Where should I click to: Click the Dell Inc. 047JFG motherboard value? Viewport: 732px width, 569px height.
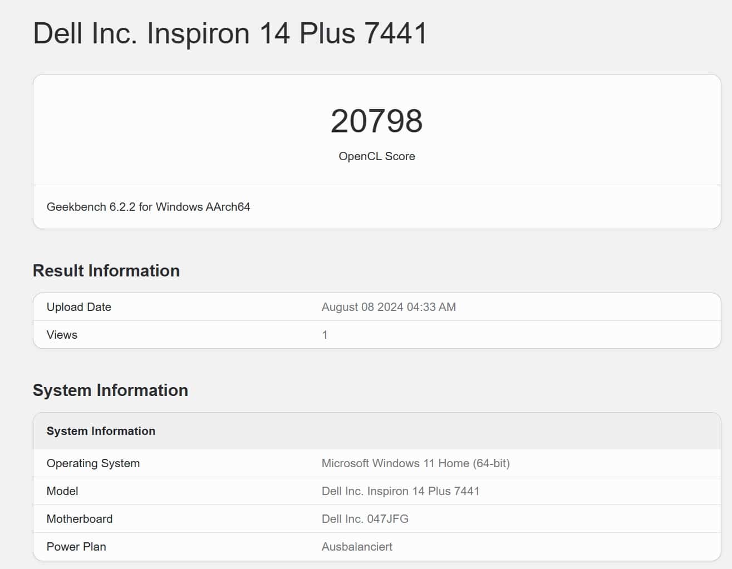point(365,519)
